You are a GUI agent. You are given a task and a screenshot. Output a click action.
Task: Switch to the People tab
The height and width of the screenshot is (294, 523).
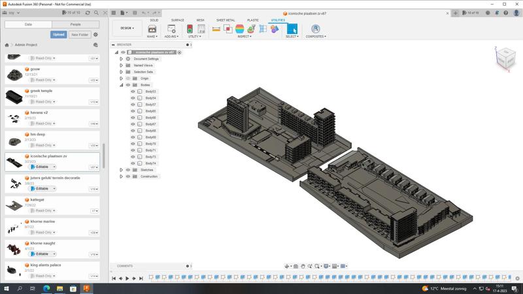(76, 24)
